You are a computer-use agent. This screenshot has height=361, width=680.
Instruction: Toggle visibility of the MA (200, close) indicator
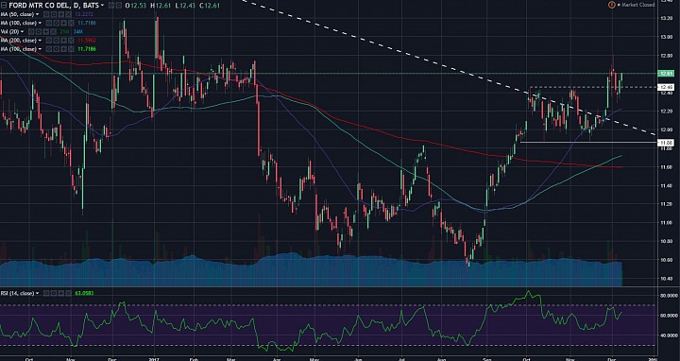tap(48, 41)
